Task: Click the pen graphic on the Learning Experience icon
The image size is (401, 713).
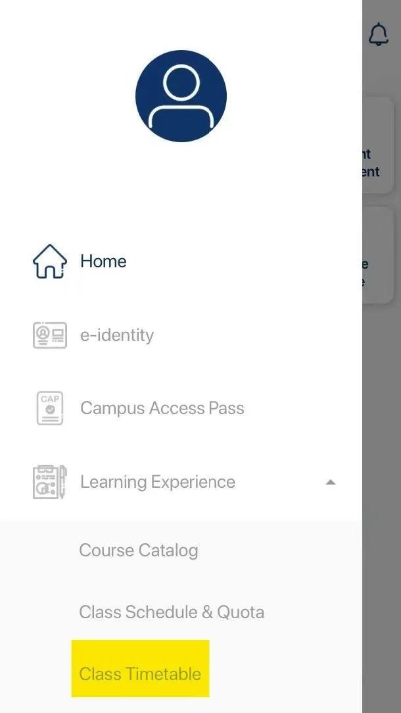Action: click(x=62, y=481)
